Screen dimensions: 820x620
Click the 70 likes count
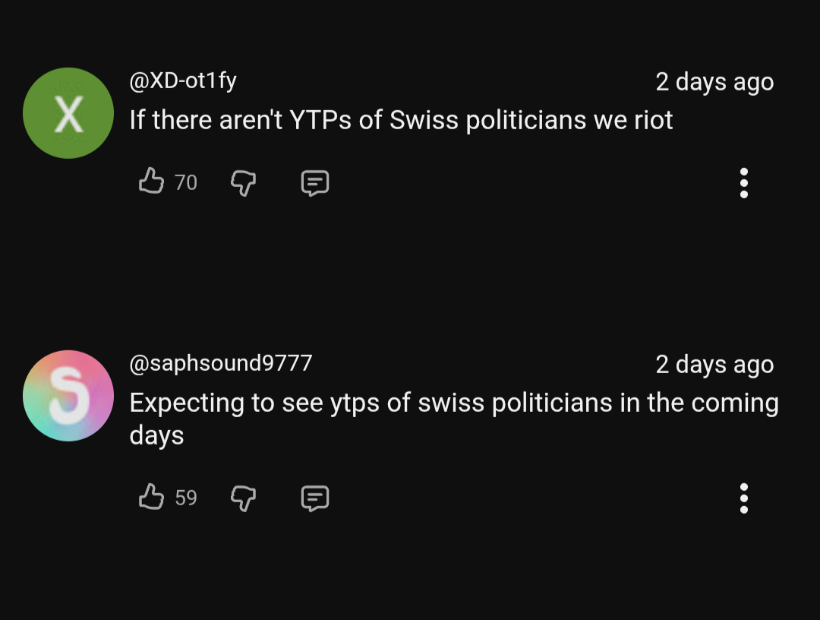[186, 182]
